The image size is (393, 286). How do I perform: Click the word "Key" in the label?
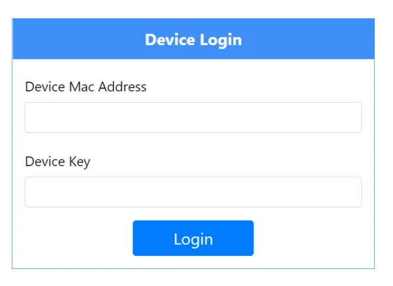(79, 162)
